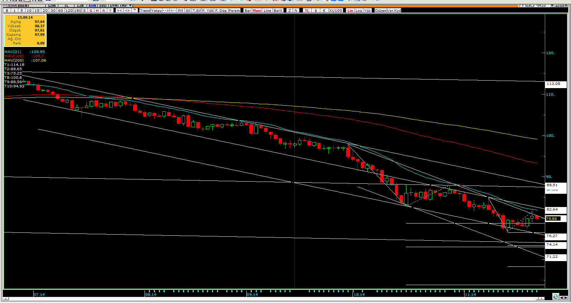The width and height of the screenshot is (571, 303).
Task: Select the dollar '$' currency button
Action: (316, 10)
